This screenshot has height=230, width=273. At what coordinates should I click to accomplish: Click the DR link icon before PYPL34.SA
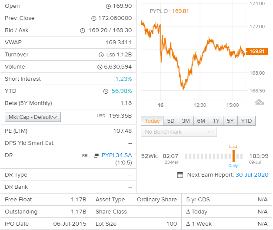coord(96,155)
